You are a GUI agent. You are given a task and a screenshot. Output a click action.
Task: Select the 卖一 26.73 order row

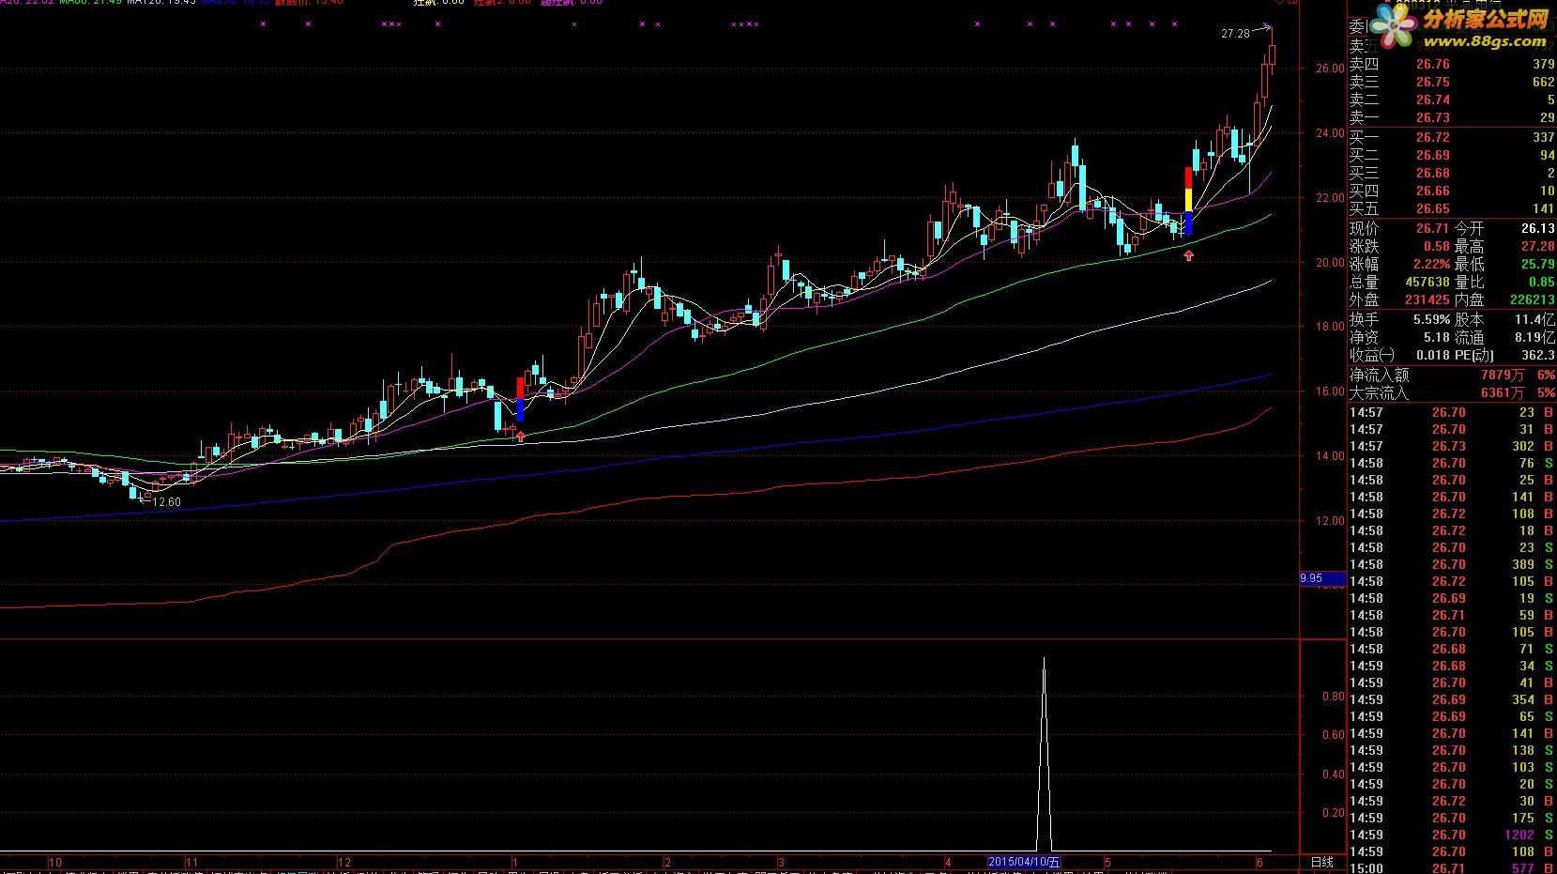(1452, 117)
